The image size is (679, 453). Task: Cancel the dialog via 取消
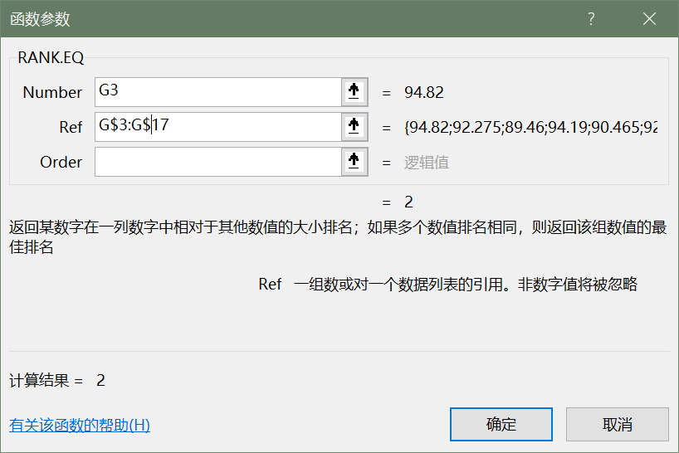617,424
